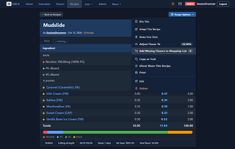The width and height of the screenshot is (235, 149).
Task: Select the Recipes tab
Action: [75, 4]
